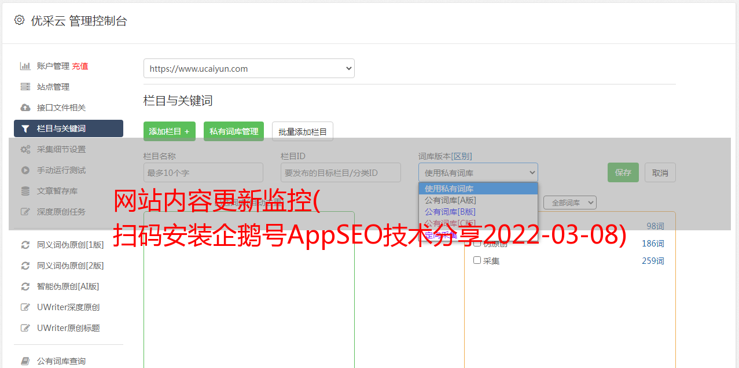
Task: Click the 259词 count
Action: tap(653, 261)
